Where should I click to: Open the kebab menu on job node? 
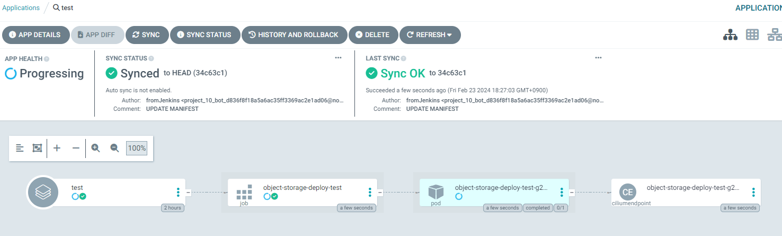(370, 192)
